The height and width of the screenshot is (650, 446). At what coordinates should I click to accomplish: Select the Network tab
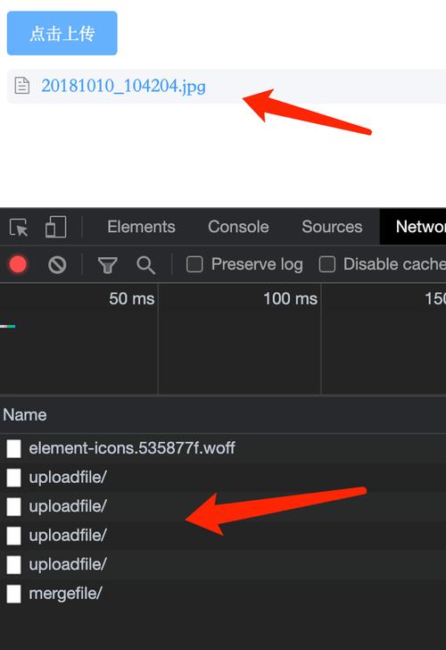tap(414, 227)
